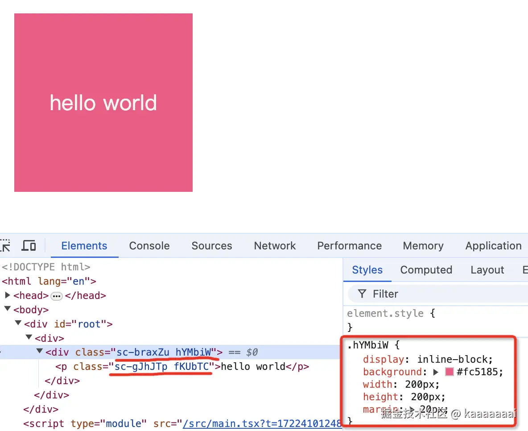
Task: Expand the background property color preview
Action: coord(436,372)
